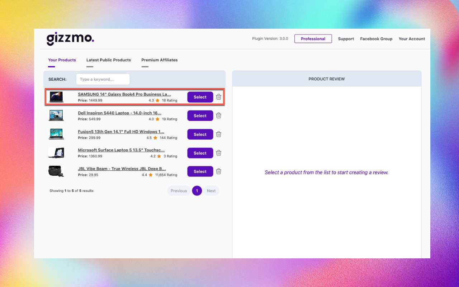Open the Dell Inspiron 5440 thumbnail
This screenshot has width=459, height=287.
tap(56, 116)
